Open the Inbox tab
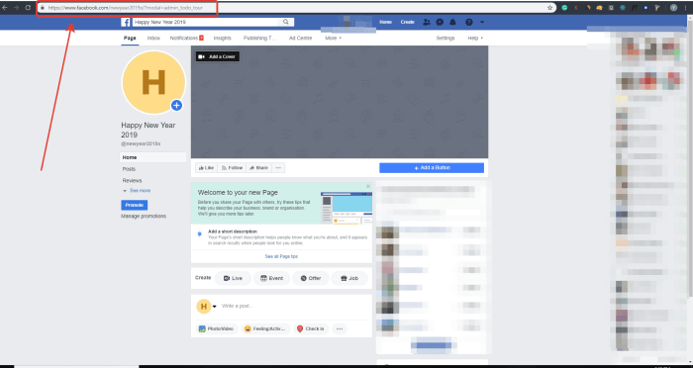 coord(153,38)
